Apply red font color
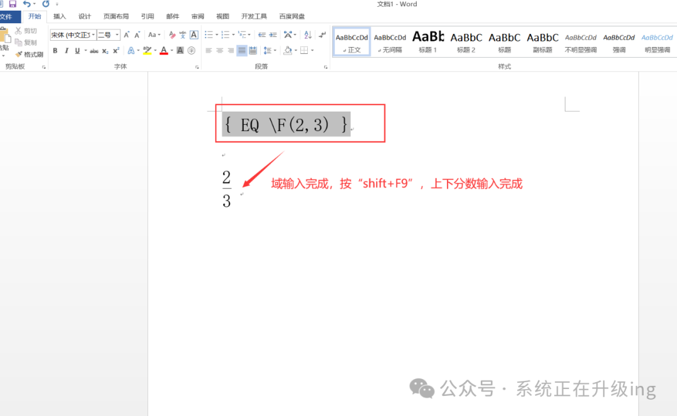 point(164,51)
